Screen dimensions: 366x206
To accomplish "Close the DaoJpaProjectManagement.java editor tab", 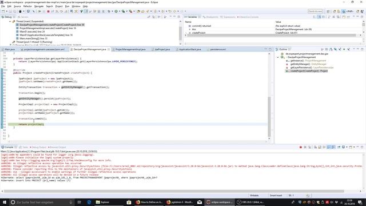I will coord(109,49).
